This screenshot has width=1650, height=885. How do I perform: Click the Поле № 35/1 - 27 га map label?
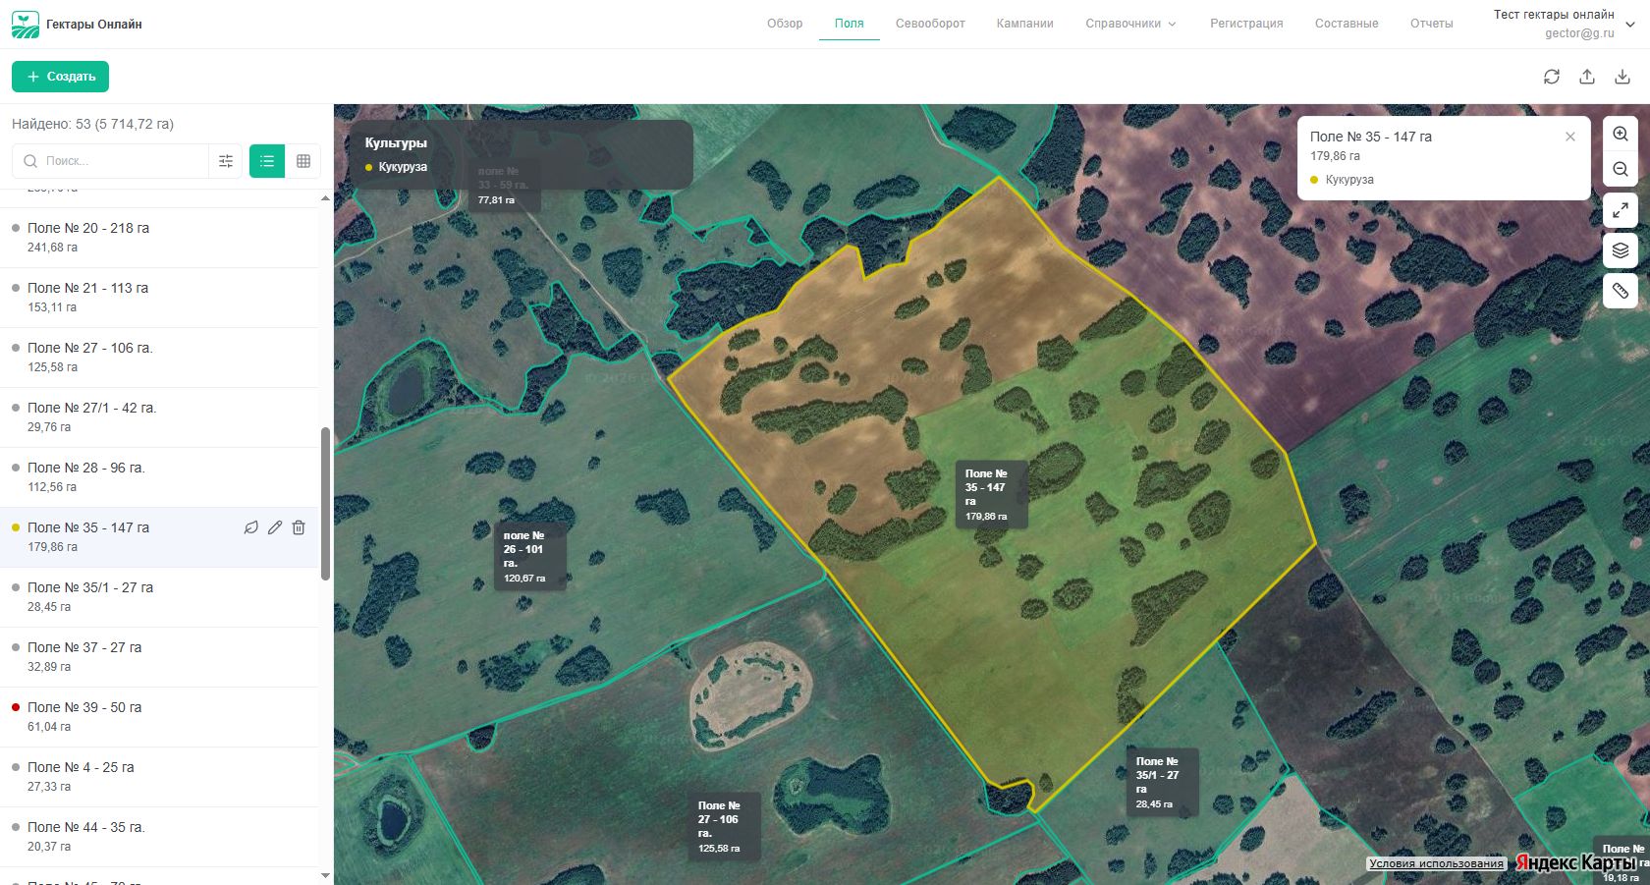[1163, 782]
